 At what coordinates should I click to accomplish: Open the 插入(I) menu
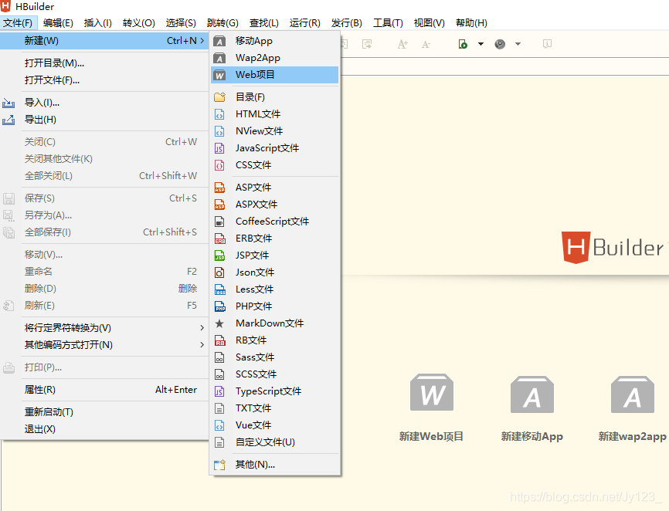click(97, 23)
